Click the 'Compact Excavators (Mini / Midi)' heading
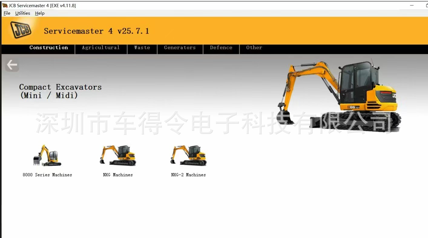 tap(60, 91)
